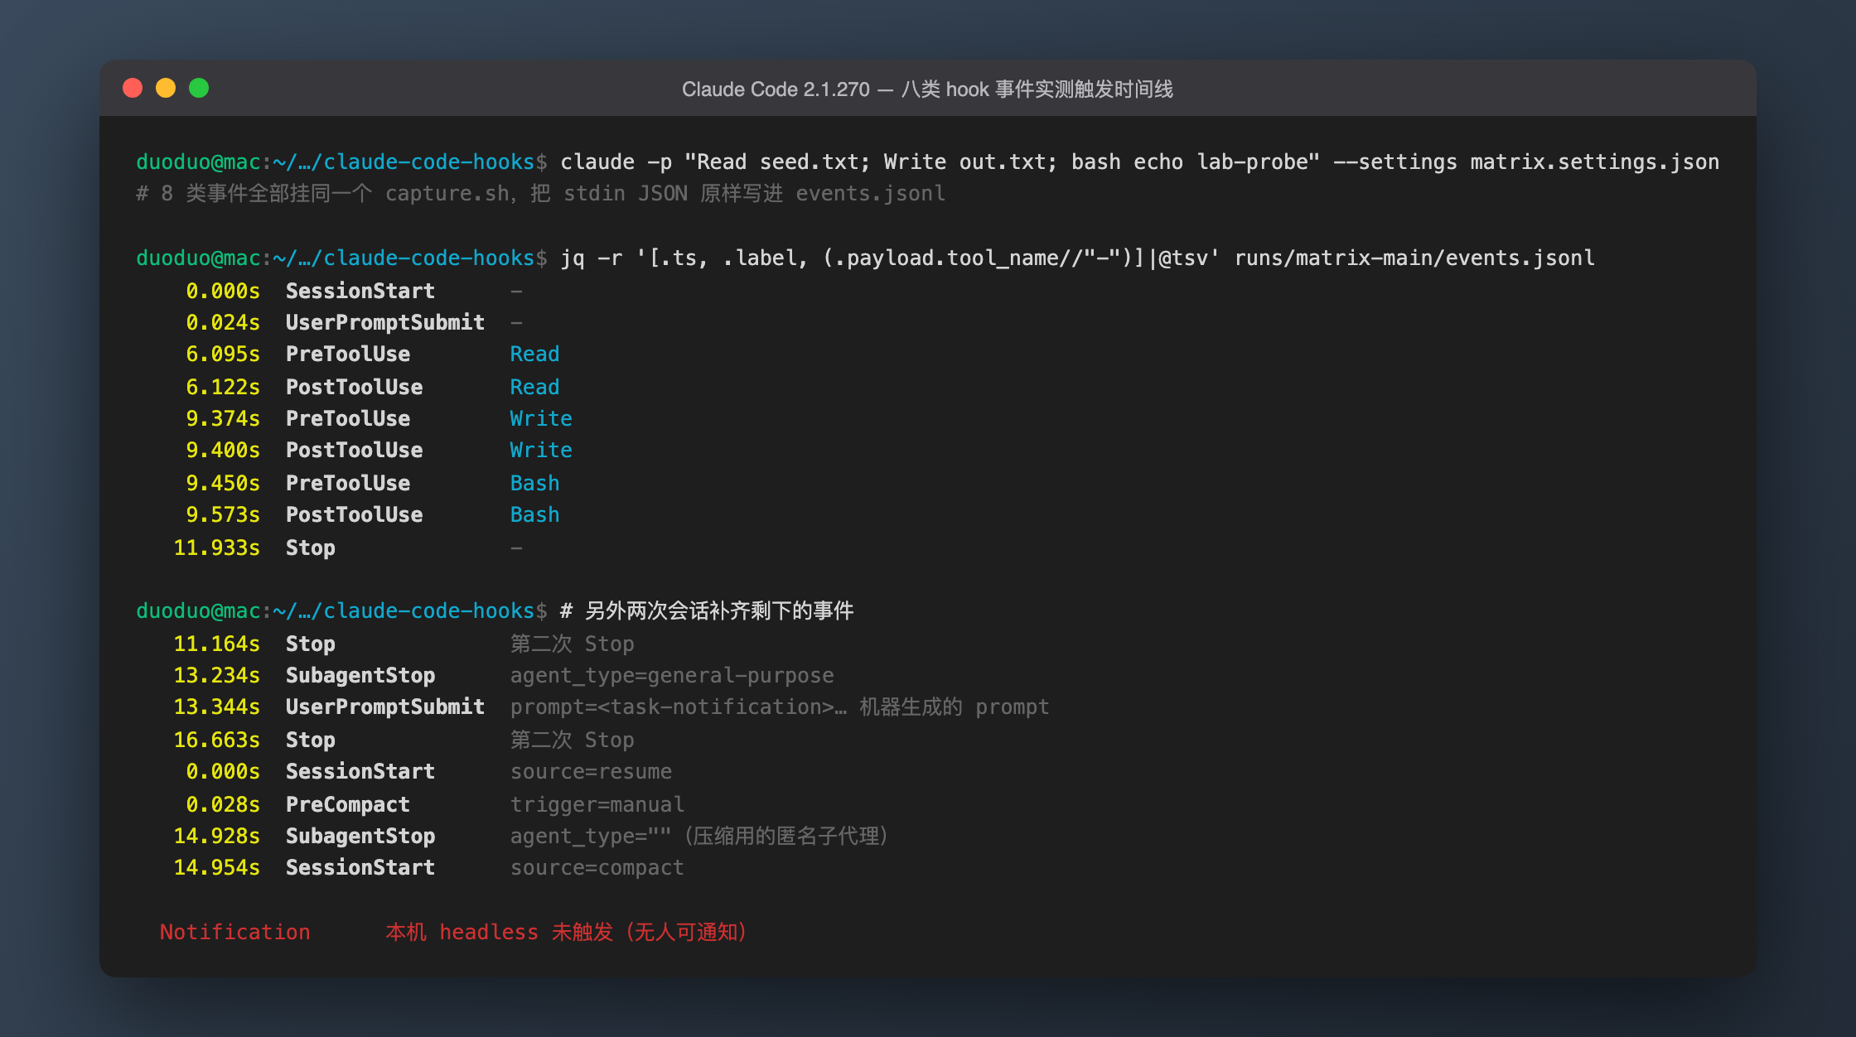Click timestamp 11.164s
The height and width of the screenshot is (1037, 1856).
[216, 644]
